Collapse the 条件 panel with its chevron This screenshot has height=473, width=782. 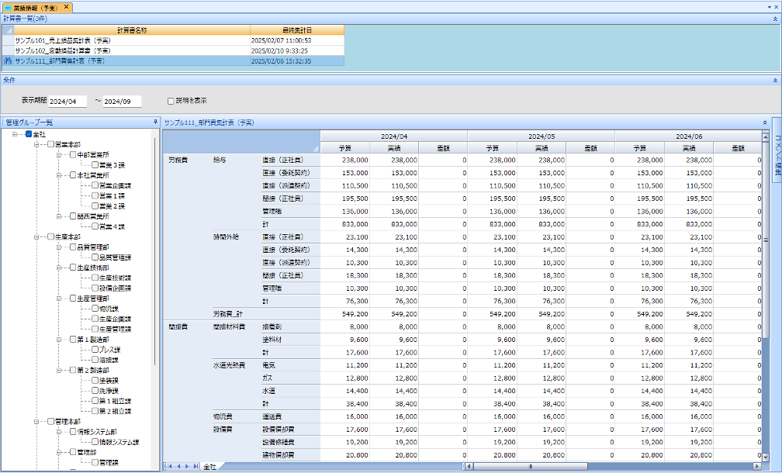775,80
